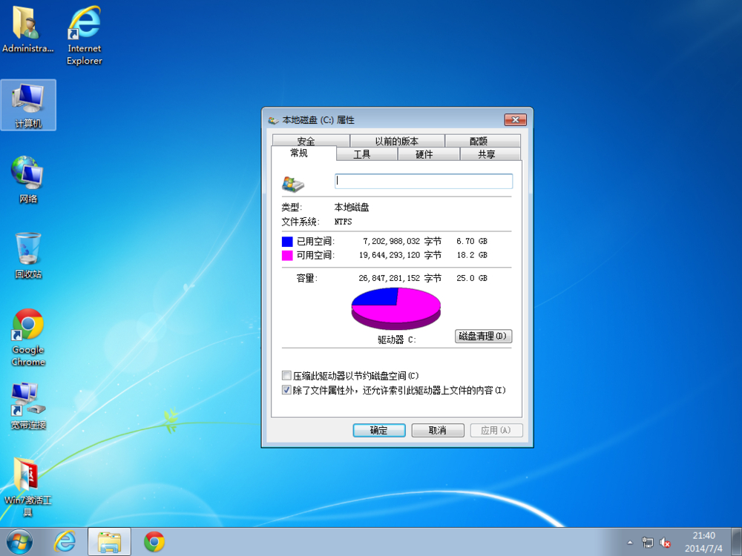
Task: Click the Show desktop strip
Action: pyautogui.click(x=737, y=542)
